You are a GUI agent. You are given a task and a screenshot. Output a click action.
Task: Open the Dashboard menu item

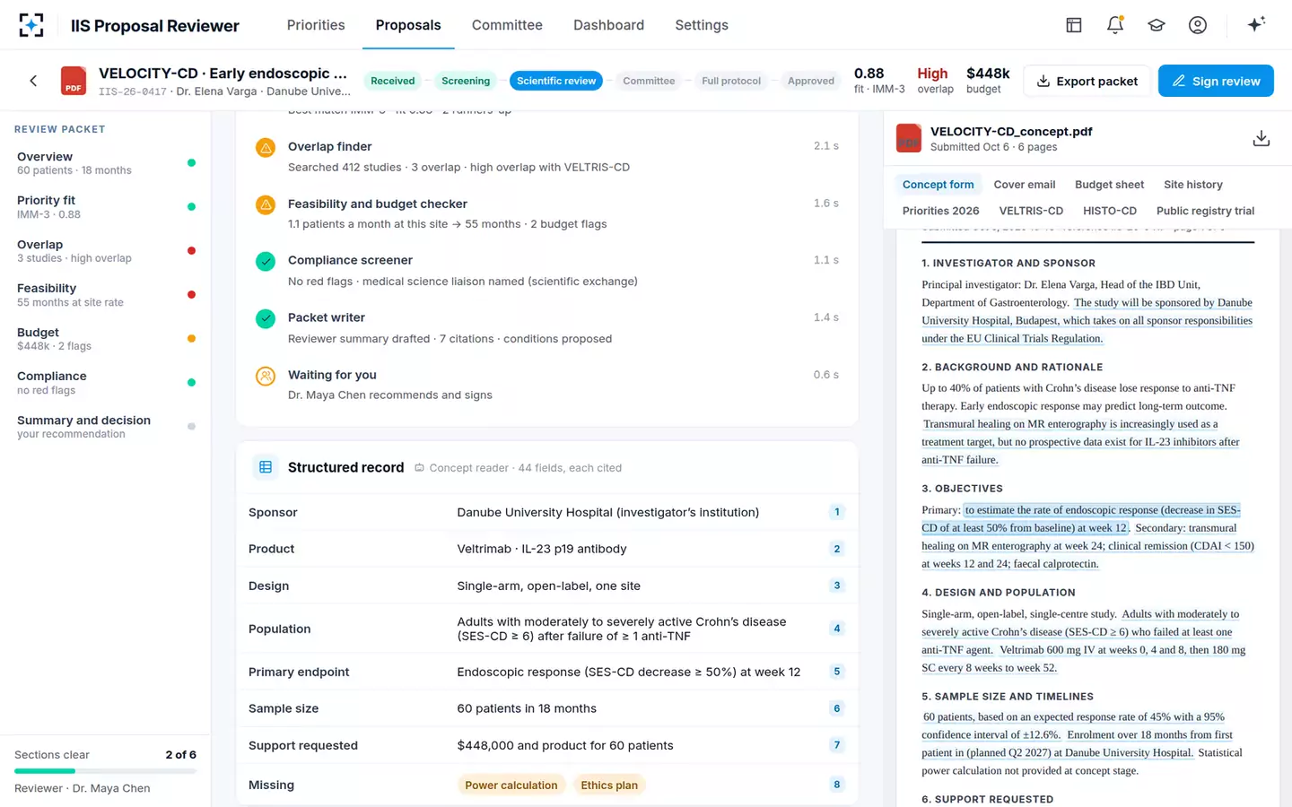coord(608,25)
